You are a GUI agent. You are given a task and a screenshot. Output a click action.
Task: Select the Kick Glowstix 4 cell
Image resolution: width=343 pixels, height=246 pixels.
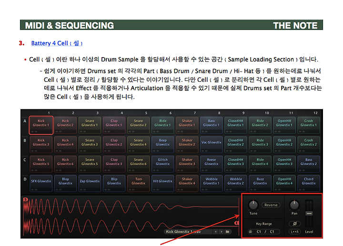[65, 145]
